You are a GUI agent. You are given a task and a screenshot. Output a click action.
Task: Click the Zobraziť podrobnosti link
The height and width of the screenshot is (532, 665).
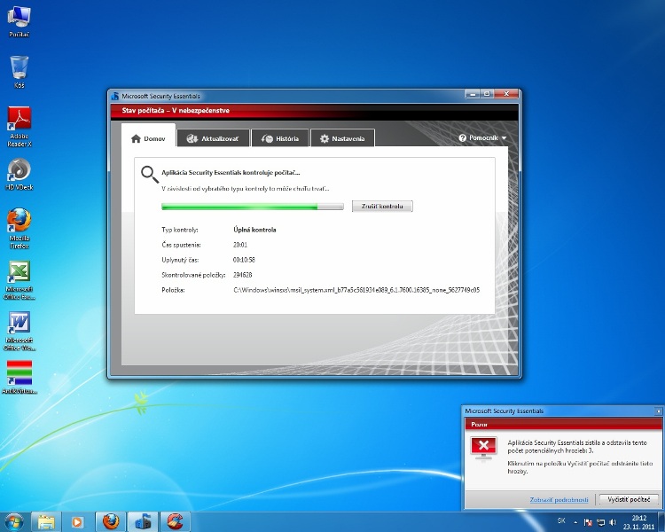pyautogui.click(x=559, y=500)
